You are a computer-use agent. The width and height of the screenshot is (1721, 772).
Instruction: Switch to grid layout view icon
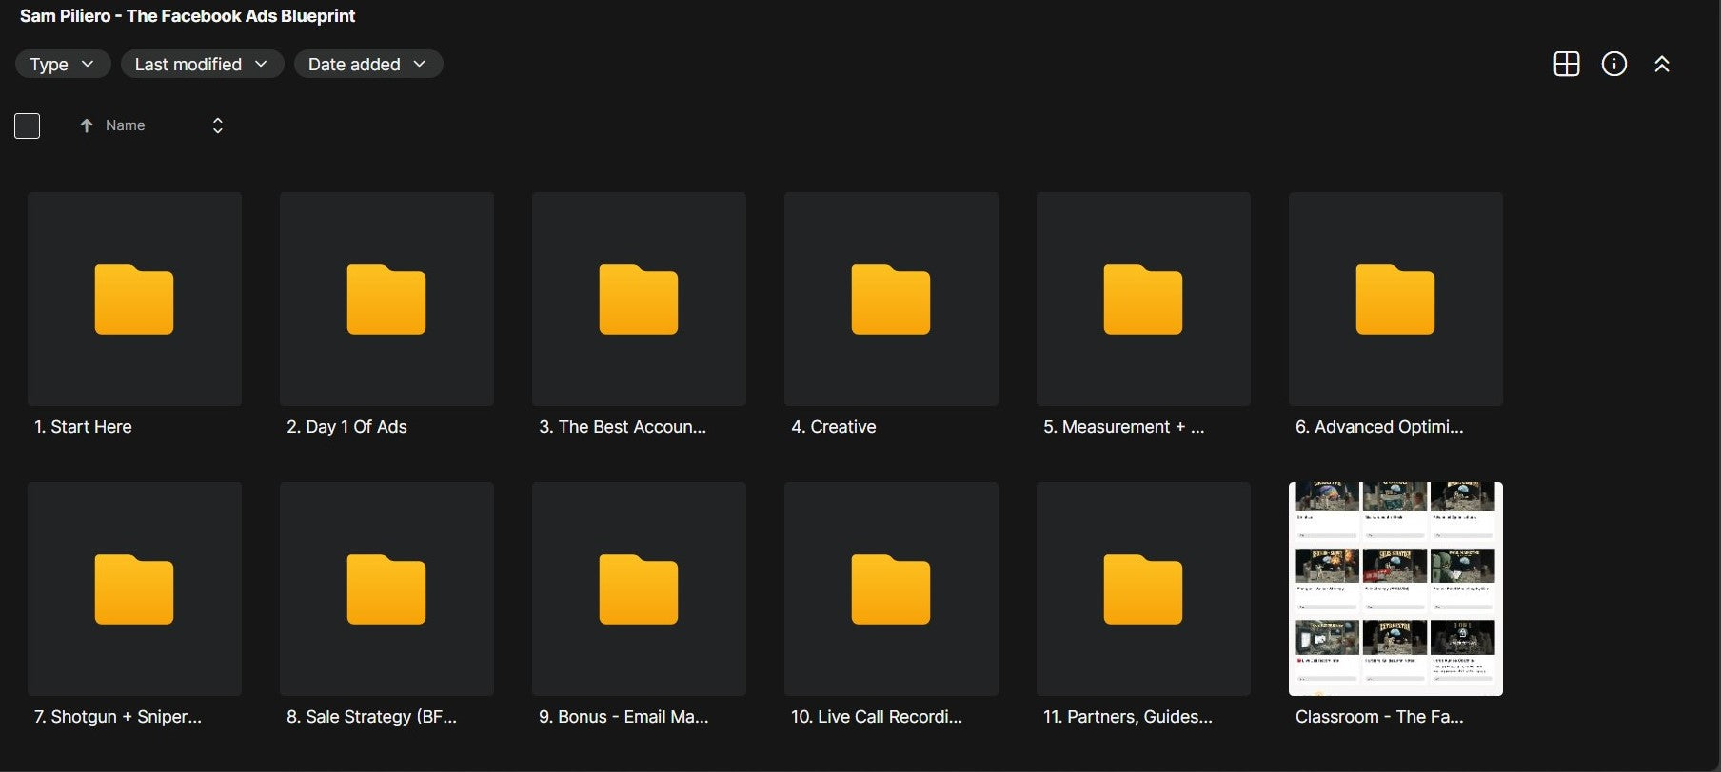click(x=1566, y=64)
